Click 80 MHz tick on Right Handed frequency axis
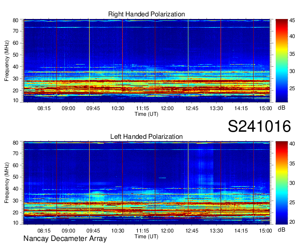This screenshot has width=300, height=244. coord(15,20)
